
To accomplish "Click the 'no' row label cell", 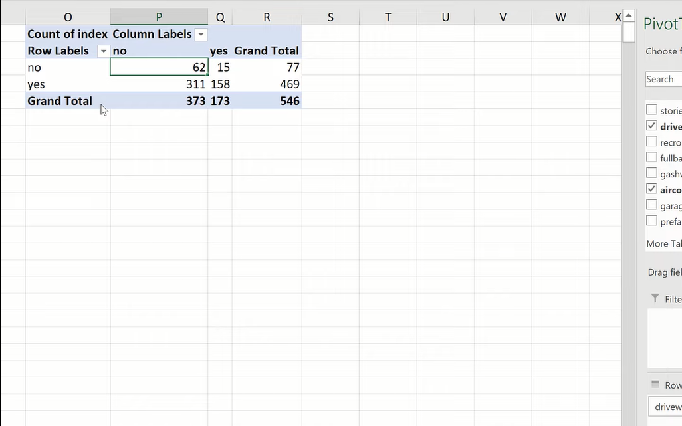I will pos(68,67).
